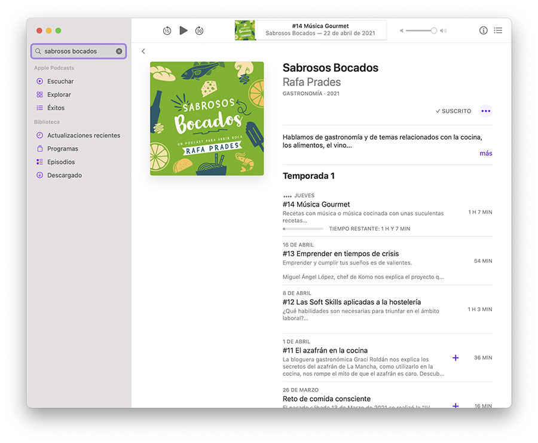Image resolution: width=538 pixels, height=443 pixels.
Task: Select Explorar in the sidebar
Action: coord(59,95)
